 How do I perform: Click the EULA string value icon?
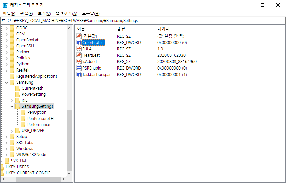click(x=79, y=49)
